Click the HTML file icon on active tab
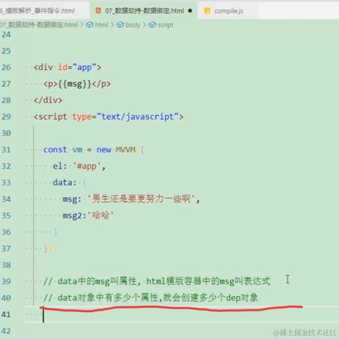Viewport: 339px width, 339px height. point(98,11)
